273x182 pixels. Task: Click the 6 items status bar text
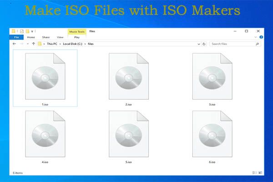click(x=18, y=173)
